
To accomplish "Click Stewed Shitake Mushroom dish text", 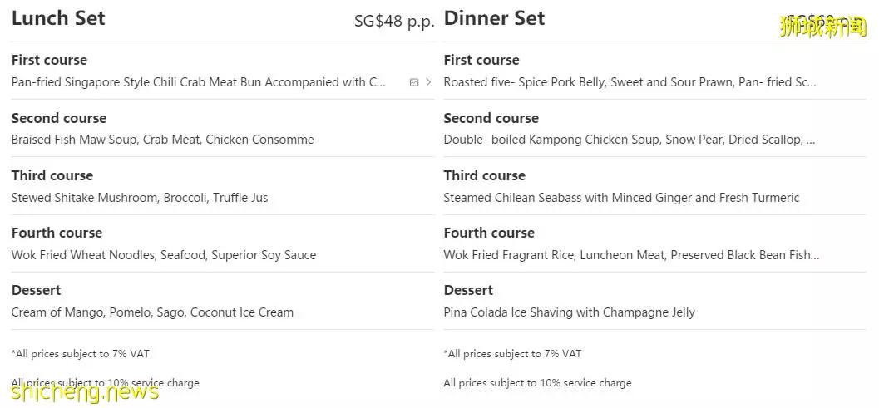I will (140, 197).
